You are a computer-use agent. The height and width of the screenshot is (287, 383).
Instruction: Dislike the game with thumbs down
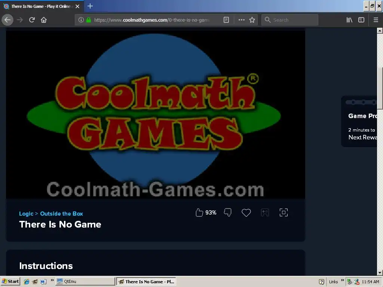tap(228, 213)
